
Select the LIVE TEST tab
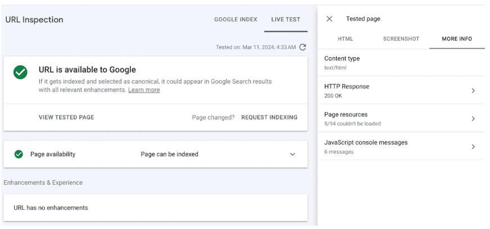[285, 19]
